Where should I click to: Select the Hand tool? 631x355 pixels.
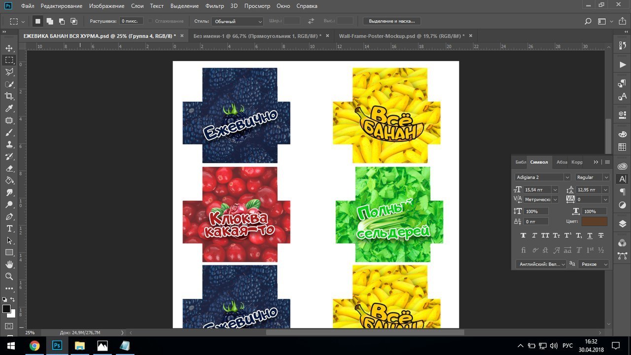click(x=9, y=265)
